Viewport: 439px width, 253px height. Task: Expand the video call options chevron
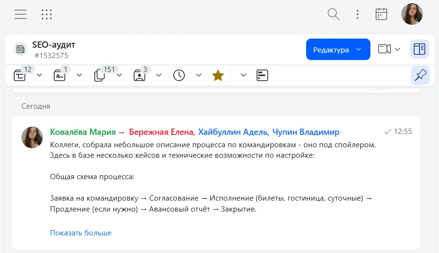click(x=397, y=49)
